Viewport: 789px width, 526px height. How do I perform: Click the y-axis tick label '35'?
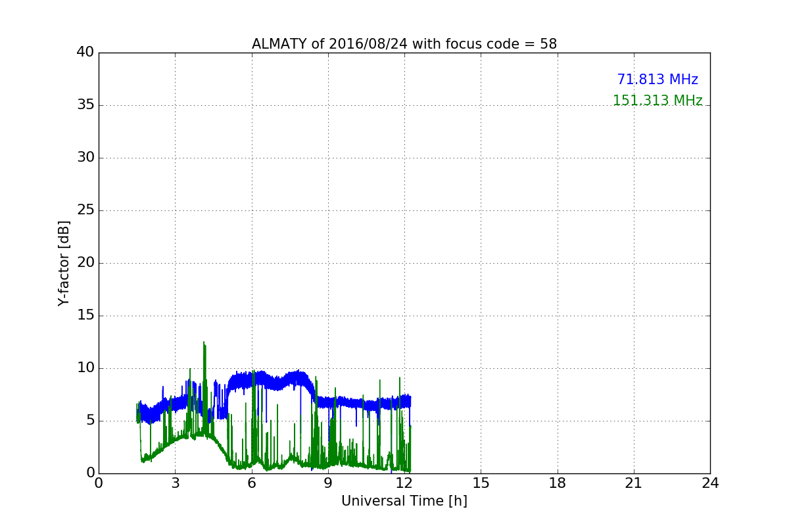click(85, 105)
